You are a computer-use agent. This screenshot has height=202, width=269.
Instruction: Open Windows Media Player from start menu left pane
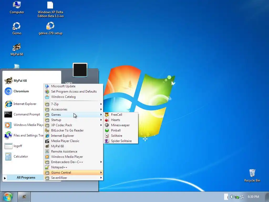coord(23,125)
